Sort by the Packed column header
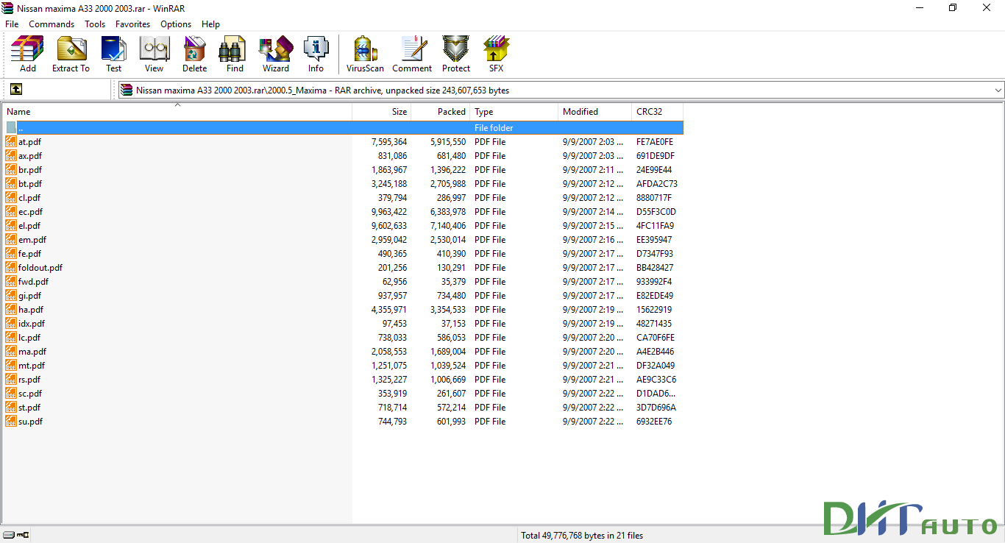1005x543 pixels. 441,112
